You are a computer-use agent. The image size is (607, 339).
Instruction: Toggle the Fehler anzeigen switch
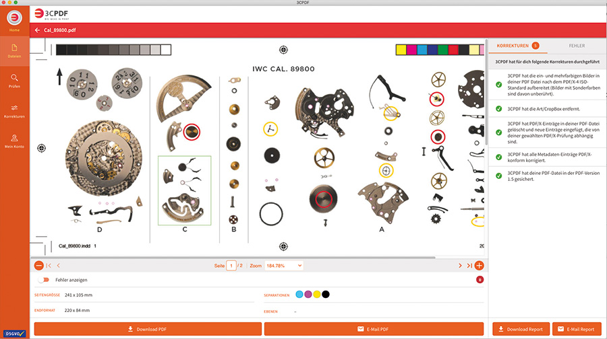coord(44,280)
